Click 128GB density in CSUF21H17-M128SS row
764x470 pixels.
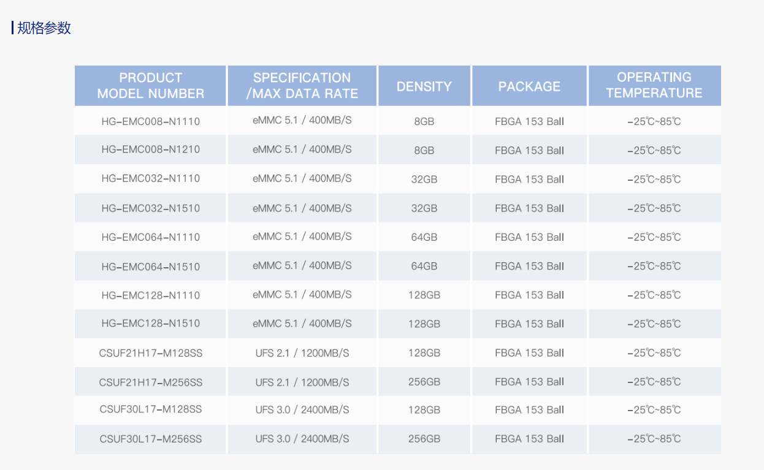tap(424, 353)
